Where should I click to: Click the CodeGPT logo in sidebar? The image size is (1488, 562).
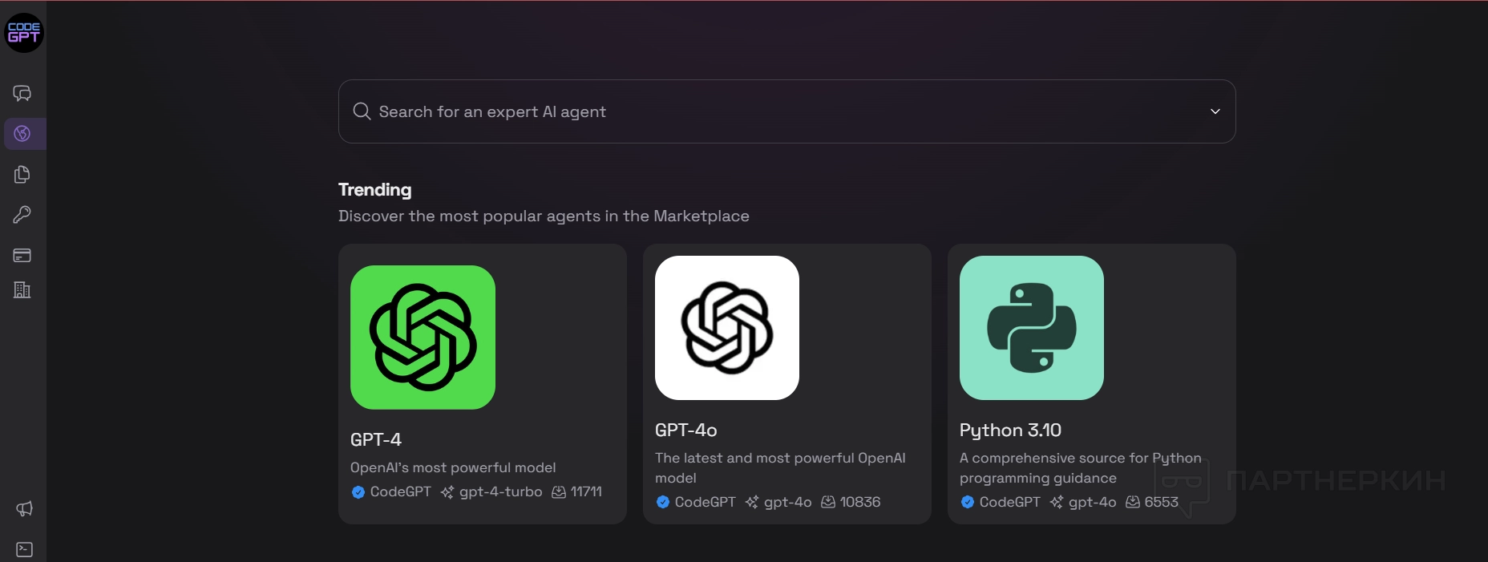click(x=24, y=33)
